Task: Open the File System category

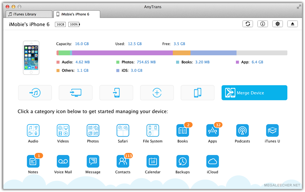Action: tap(153, 131)
